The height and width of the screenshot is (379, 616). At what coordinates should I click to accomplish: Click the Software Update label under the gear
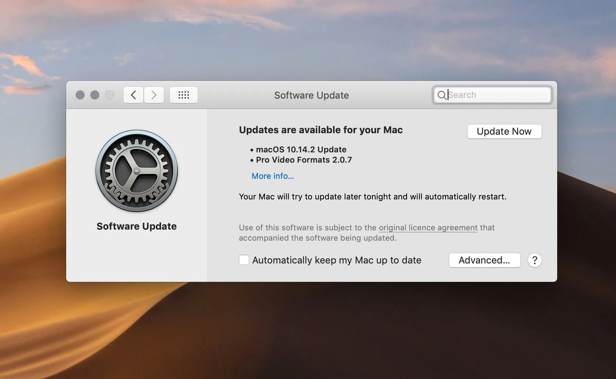coord(137,226)
